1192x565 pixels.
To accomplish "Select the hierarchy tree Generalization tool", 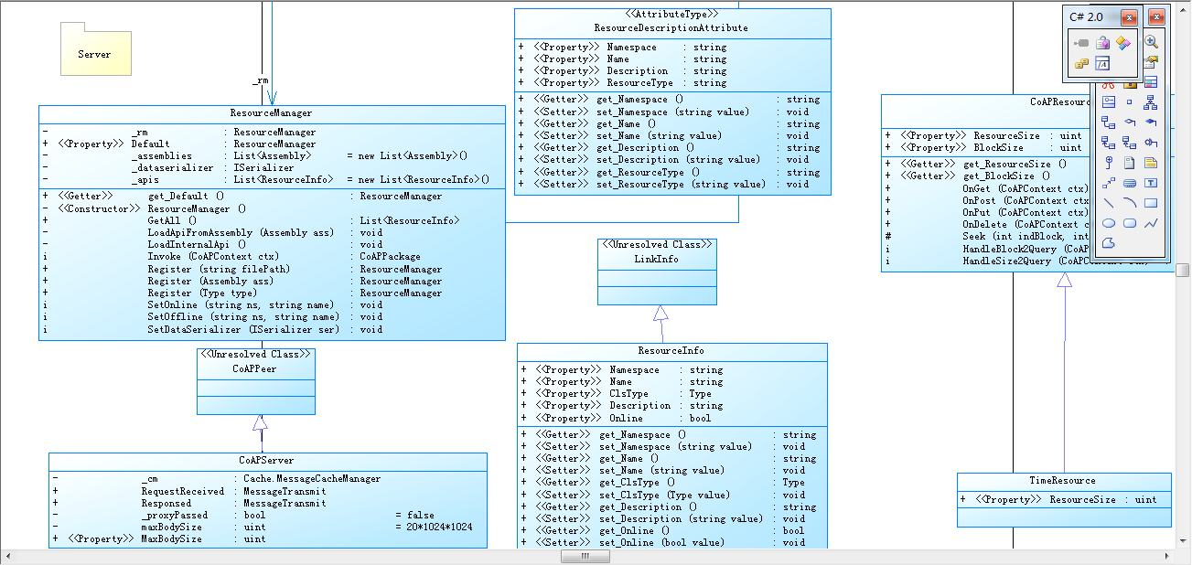I will [1151, 101].
